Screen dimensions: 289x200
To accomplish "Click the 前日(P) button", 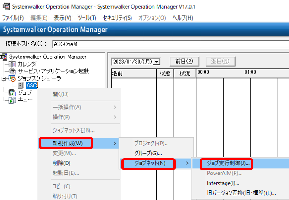I will tap(184, 61).
